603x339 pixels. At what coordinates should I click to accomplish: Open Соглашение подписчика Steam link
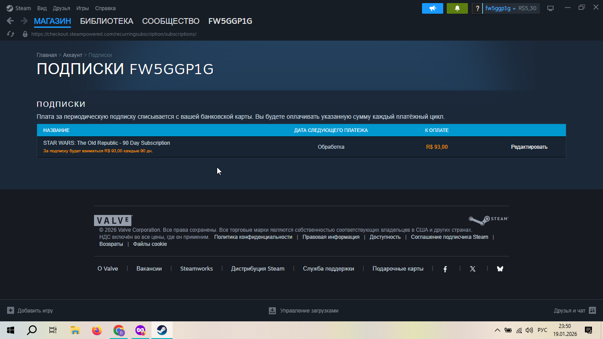click(x=450, y=237)
